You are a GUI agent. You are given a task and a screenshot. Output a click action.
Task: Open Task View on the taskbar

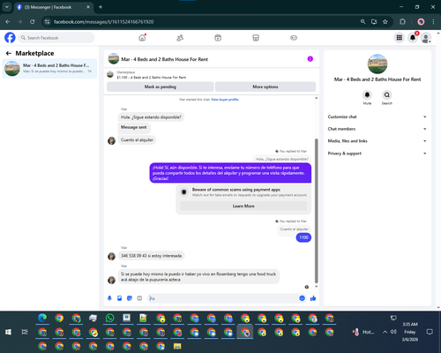click(25, 332)
